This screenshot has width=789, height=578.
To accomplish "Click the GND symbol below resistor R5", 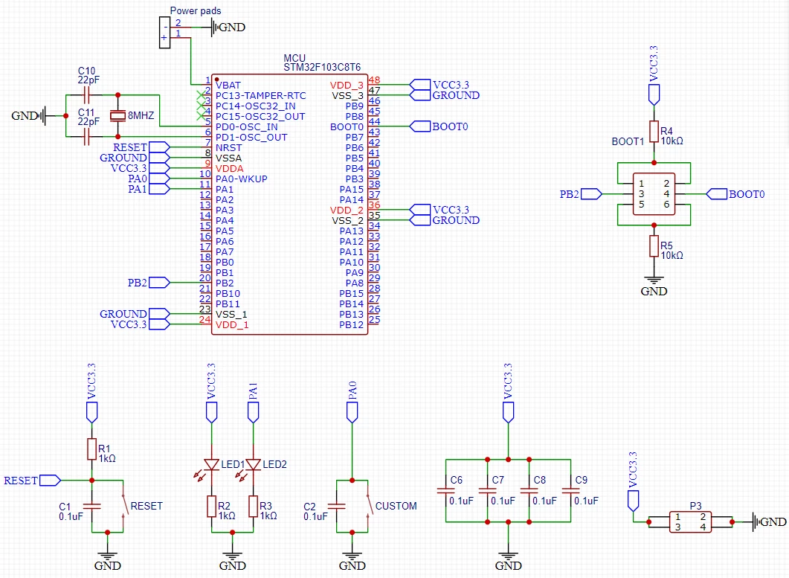I will [x=654, y=286].
